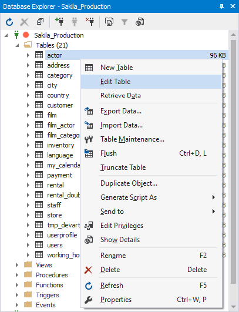Open the Send to submenu
Image resolution: width=239 pixels, height=312 pixels.
pyautogui.click(x=151, y=212)
